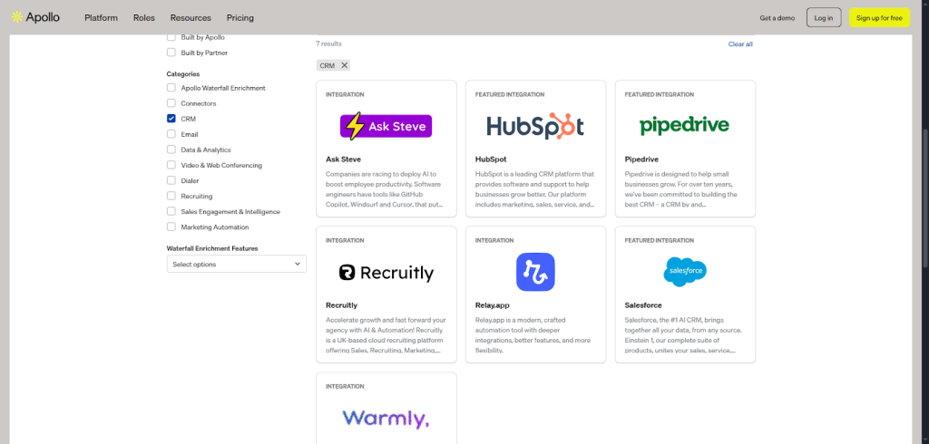Open the Recruitly title link
929x444 pixels.
[x=341, y=305]
